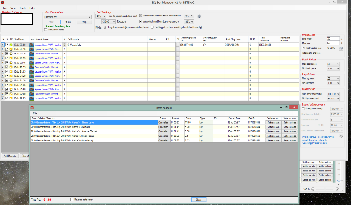Click yellow status icon in 22:05 Leopardstown row
This screenshot has width=351, height=205.
pos(11,98)
